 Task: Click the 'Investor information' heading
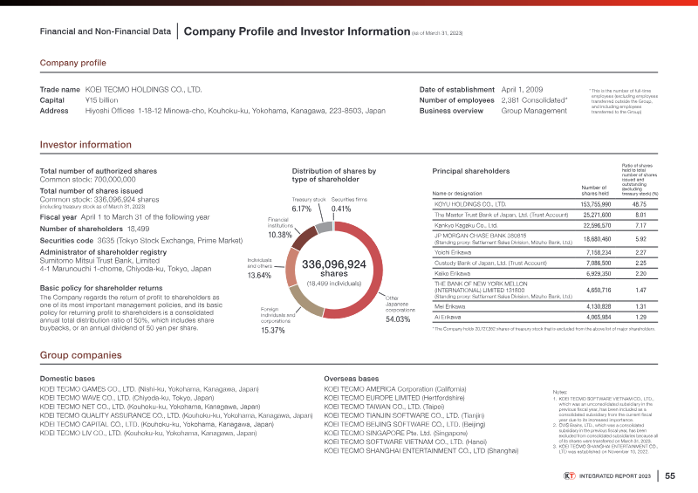(86, 145)
